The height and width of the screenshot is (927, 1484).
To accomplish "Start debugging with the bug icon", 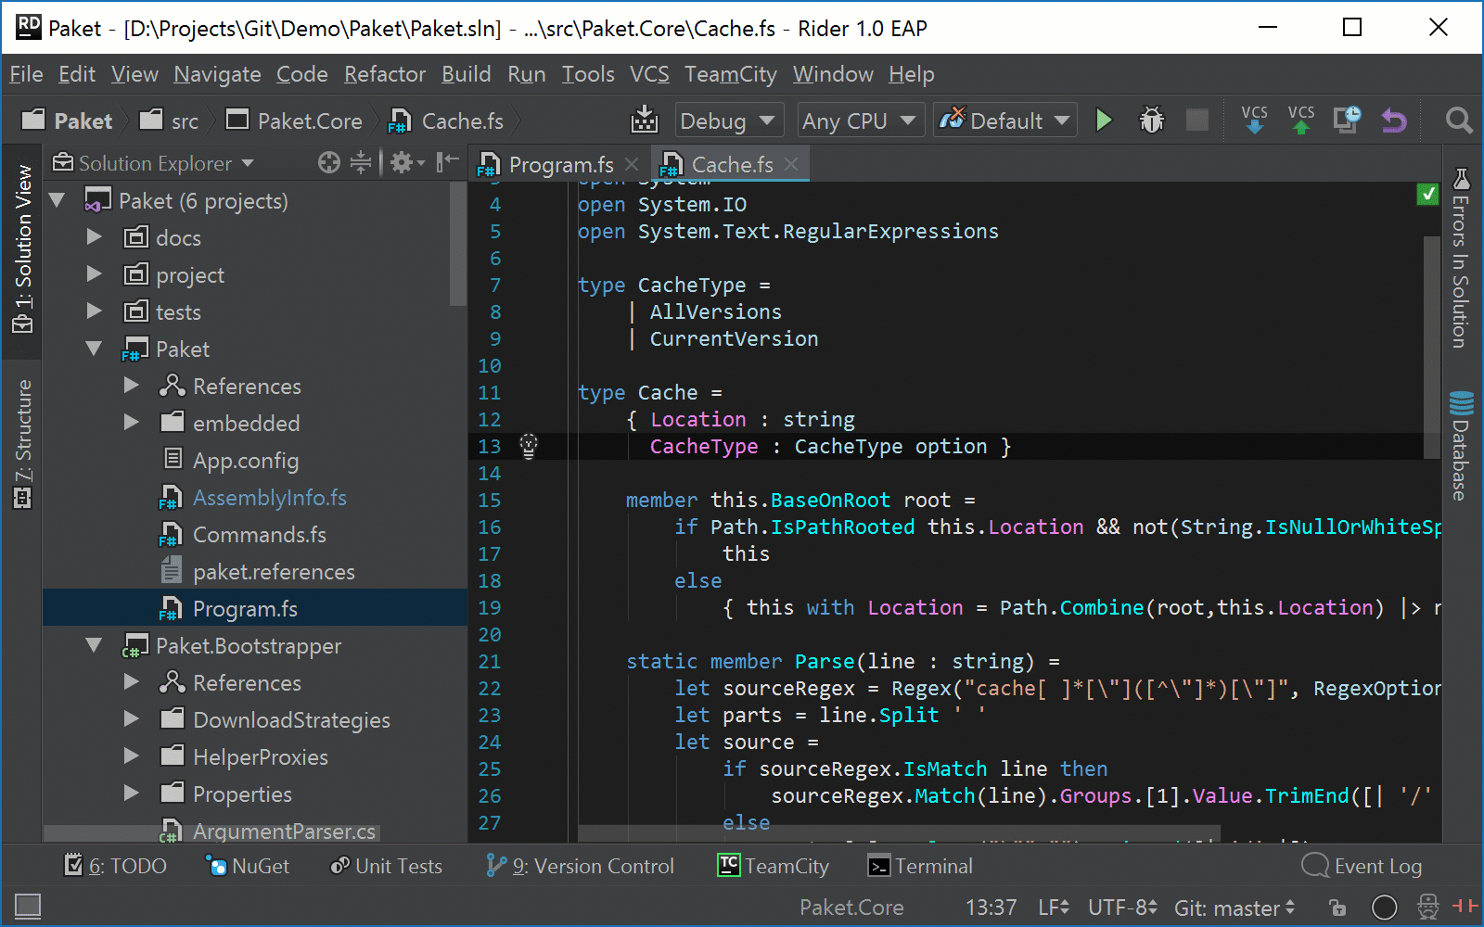I will click(1152, 121).
